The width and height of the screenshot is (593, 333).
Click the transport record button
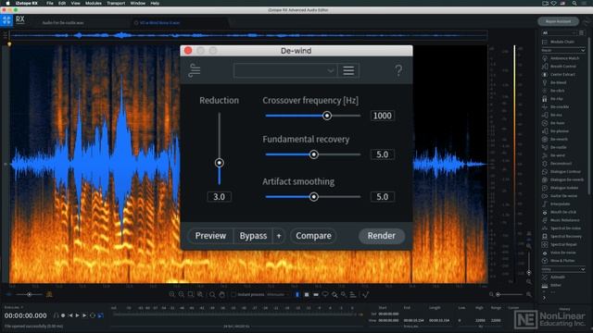coord(63,315)
